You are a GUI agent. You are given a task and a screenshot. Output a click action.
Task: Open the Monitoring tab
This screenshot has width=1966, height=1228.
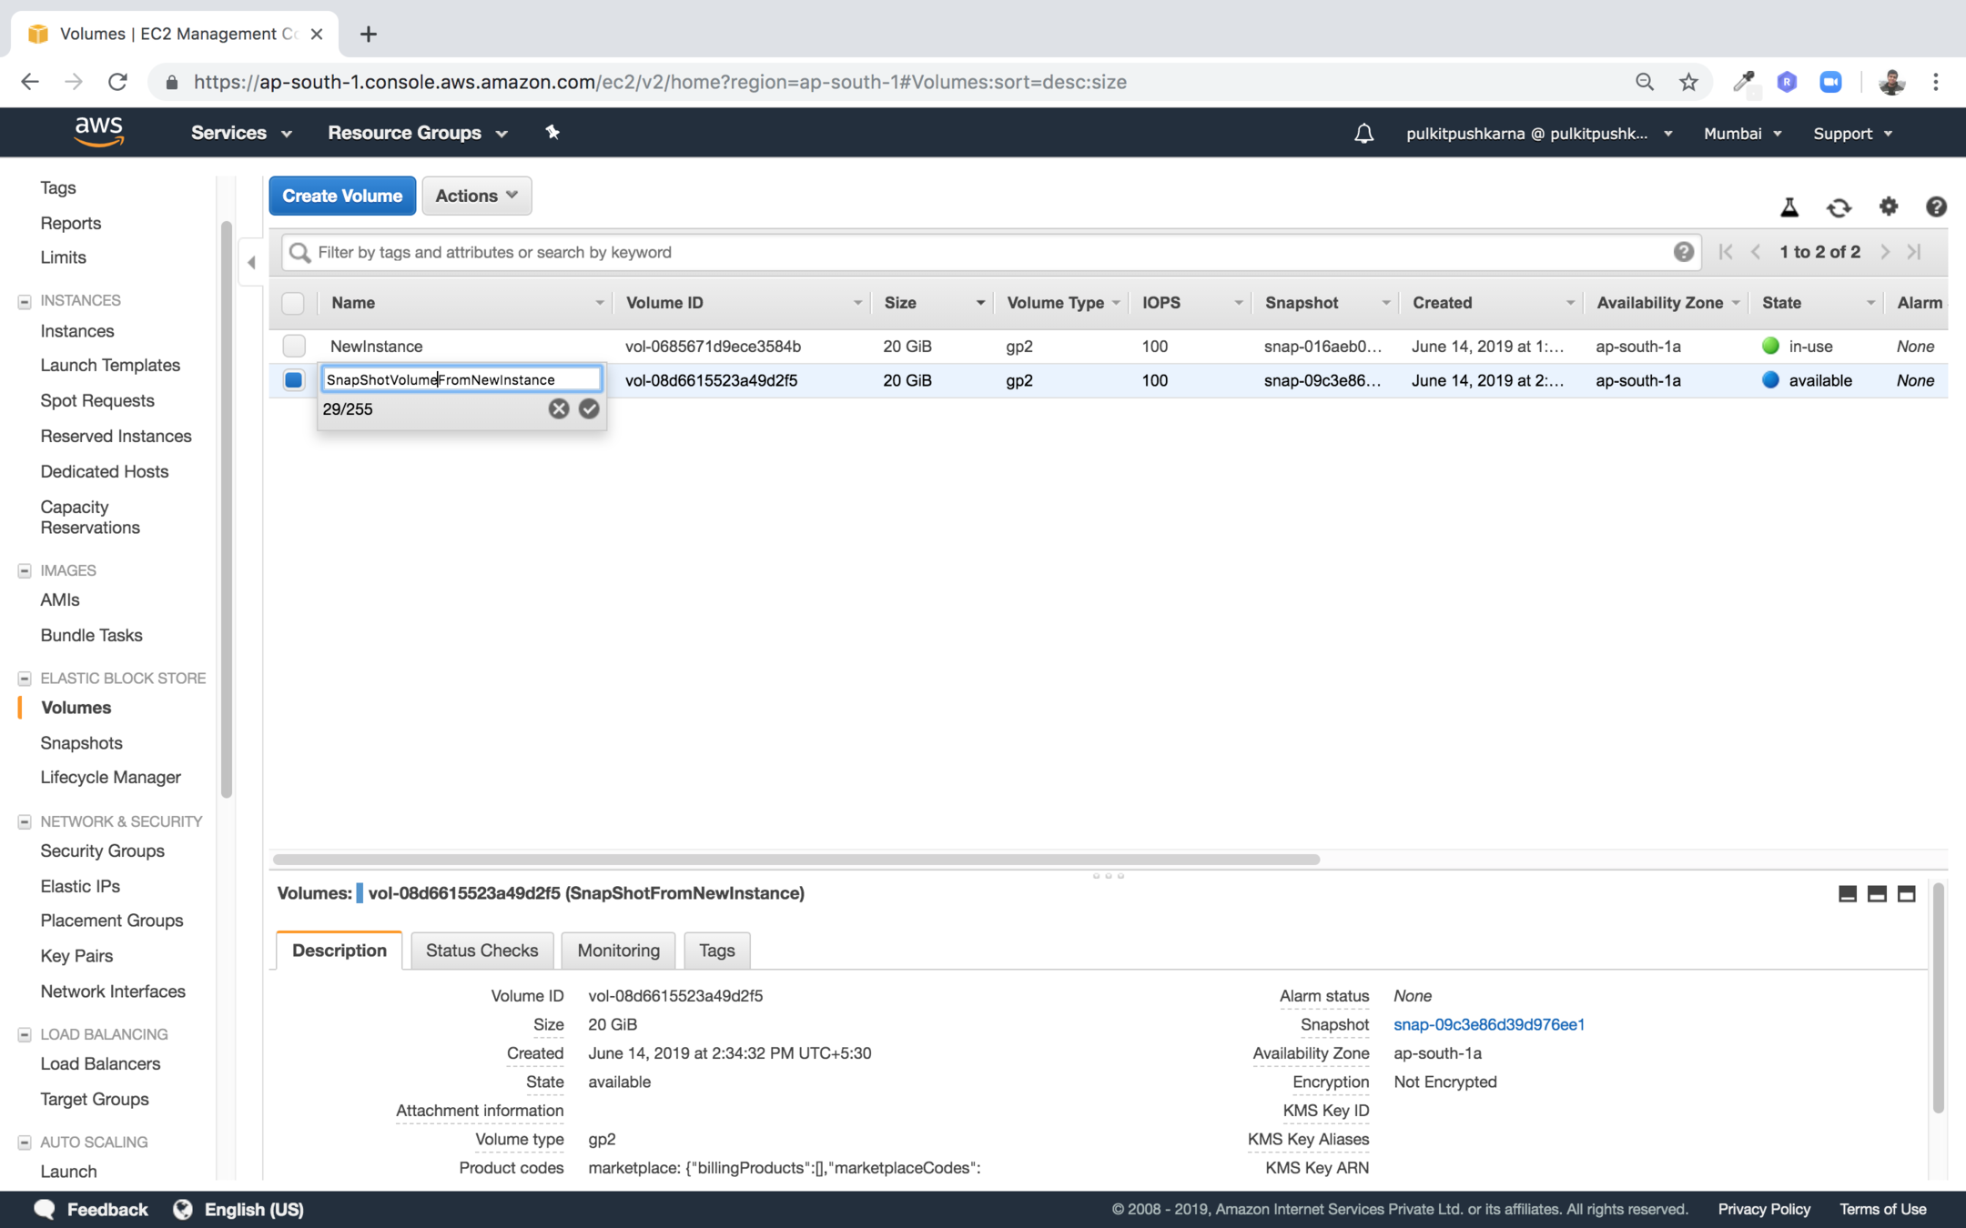click(618, 951)
